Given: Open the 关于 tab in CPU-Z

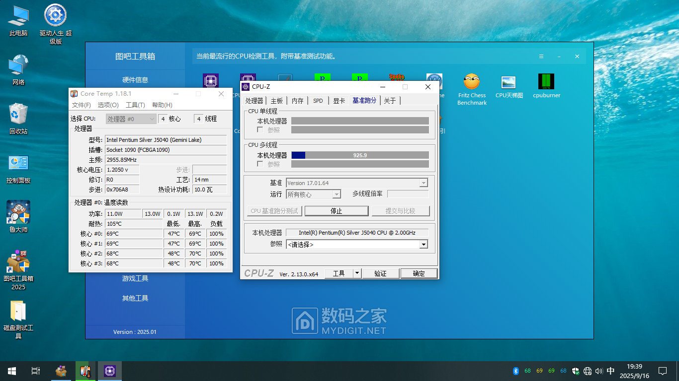Looking at the screenshot, I should pyautogui.click(x=390, y=101).
